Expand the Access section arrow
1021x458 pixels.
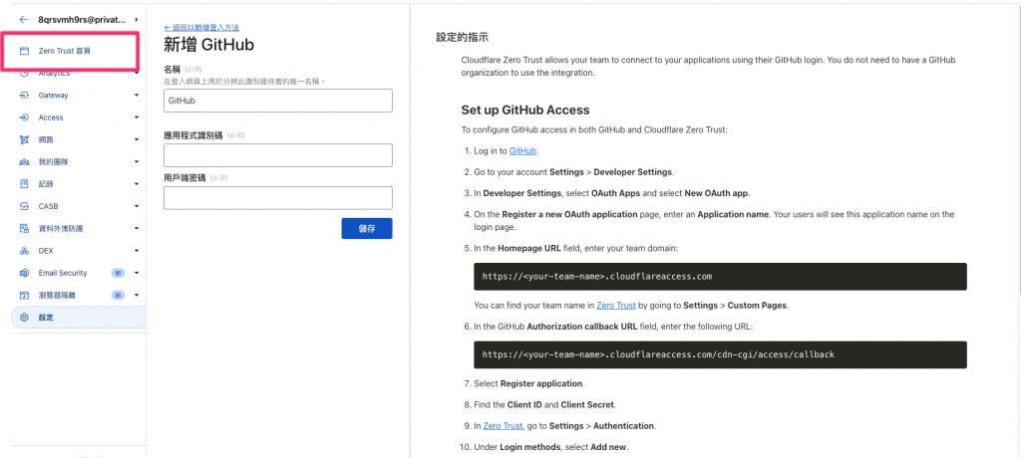click(x=137, y=117)
